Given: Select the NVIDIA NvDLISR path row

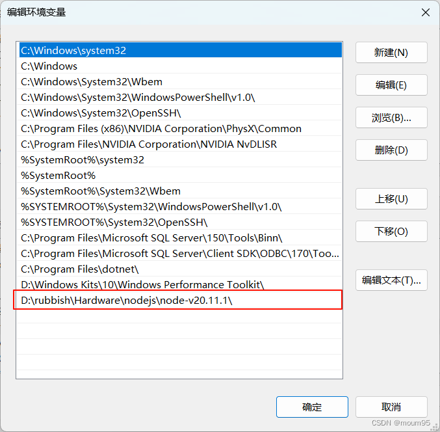Looking at the screenshot, I should [181, 144].
